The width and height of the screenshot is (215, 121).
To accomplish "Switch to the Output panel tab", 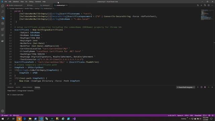I will coord(18,87).
